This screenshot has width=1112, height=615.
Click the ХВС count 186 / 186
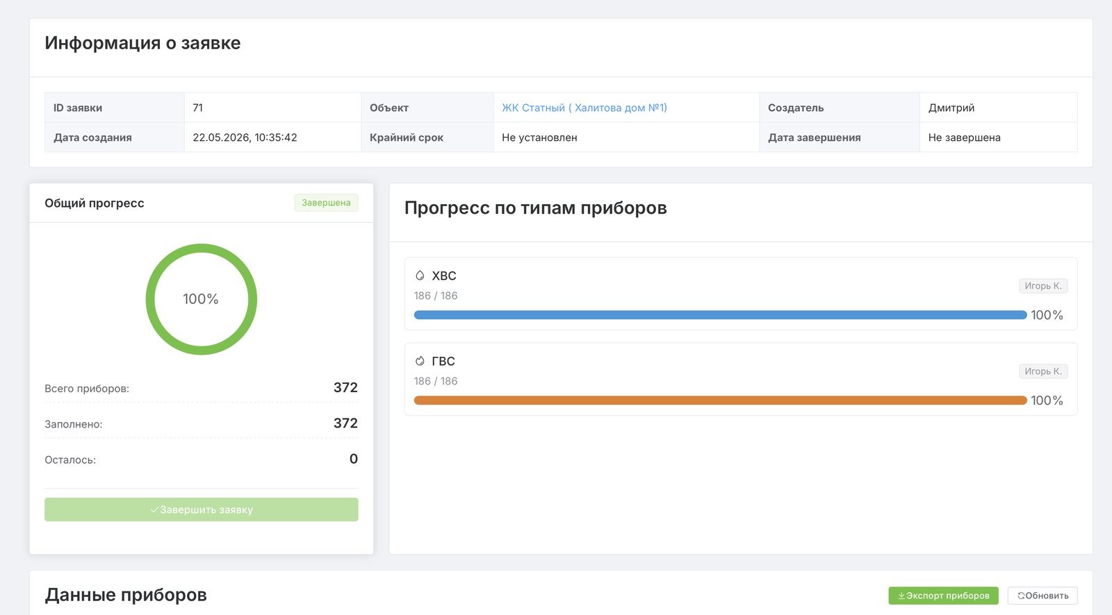pos(436,296)
